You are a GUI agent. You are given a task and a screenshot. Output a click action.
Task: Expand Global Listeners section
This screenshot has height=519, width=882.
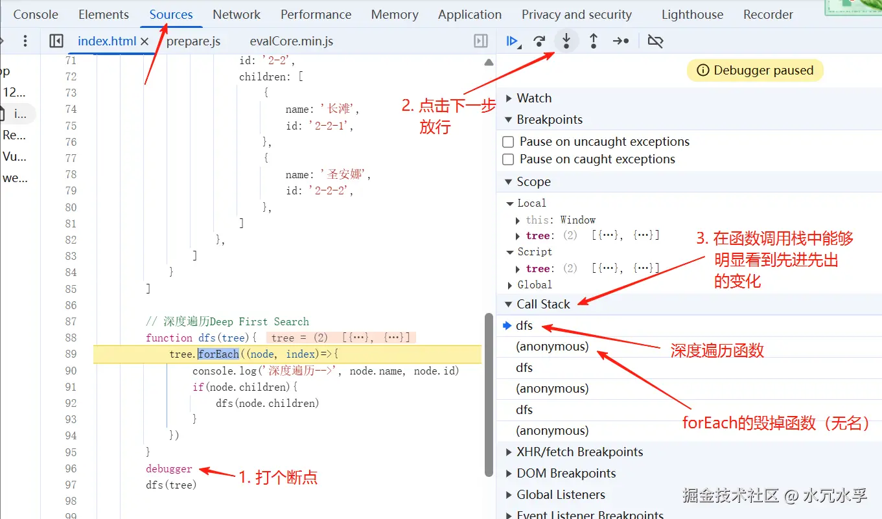(509, 495)
